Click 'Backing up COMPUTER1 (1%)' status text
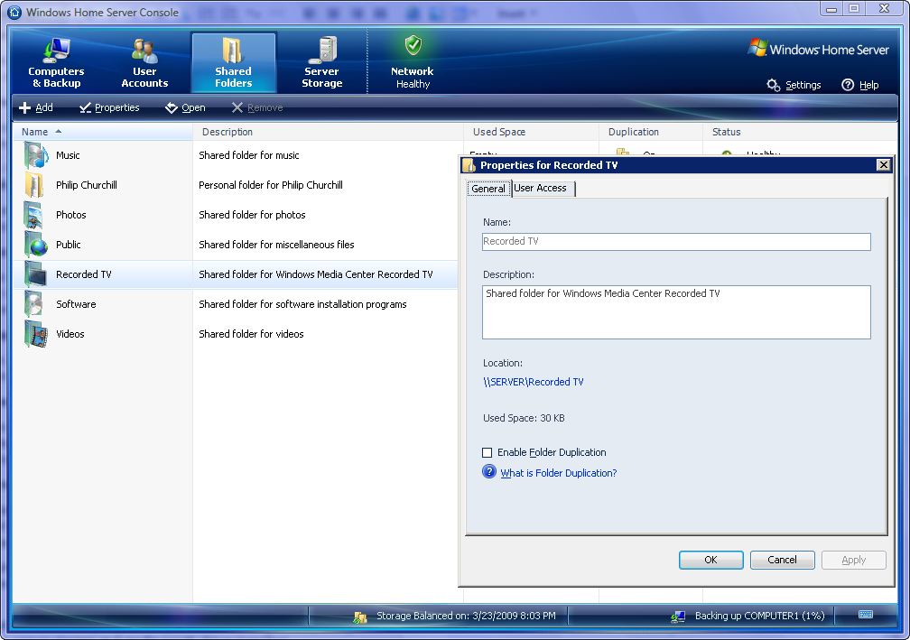910x640 pixels. pyautogui.click(x=760, y=616)
